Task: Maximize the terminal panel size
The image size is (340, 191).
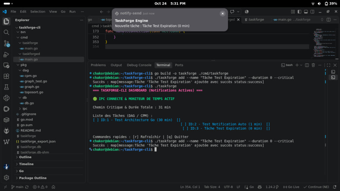Action: coord(329,65)
